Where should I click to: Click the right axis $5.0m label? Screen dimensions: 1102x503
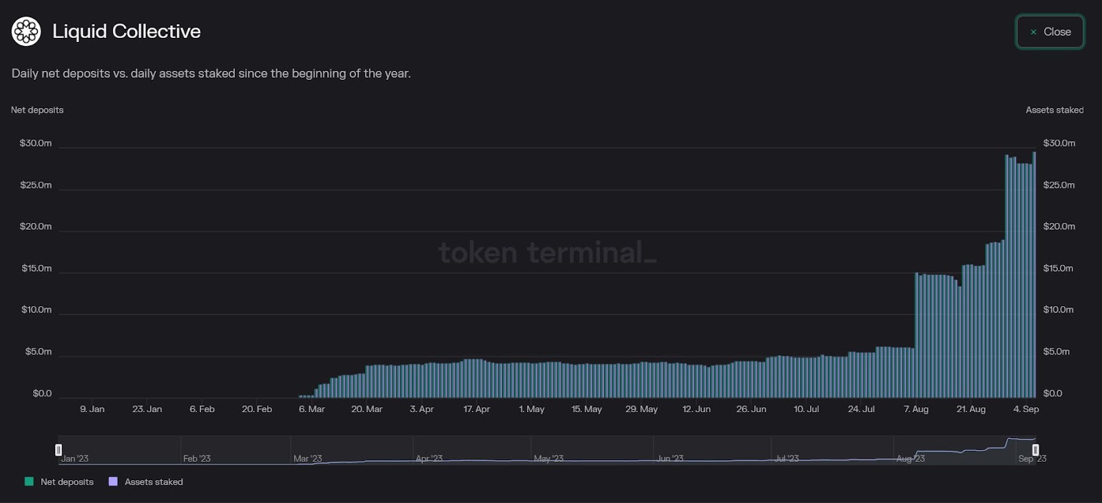1057,352
